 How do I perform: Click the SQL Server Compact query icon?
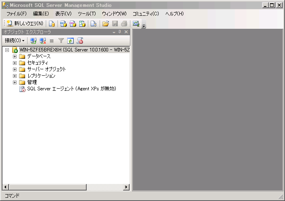94,24
